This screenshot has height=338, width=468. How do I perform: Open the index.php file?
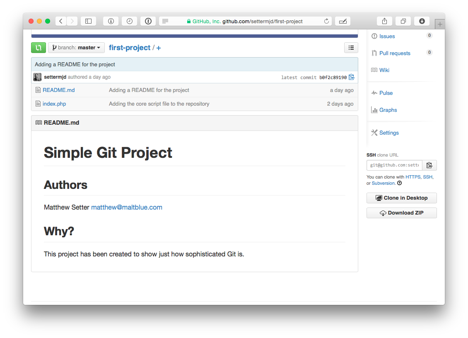54,104
